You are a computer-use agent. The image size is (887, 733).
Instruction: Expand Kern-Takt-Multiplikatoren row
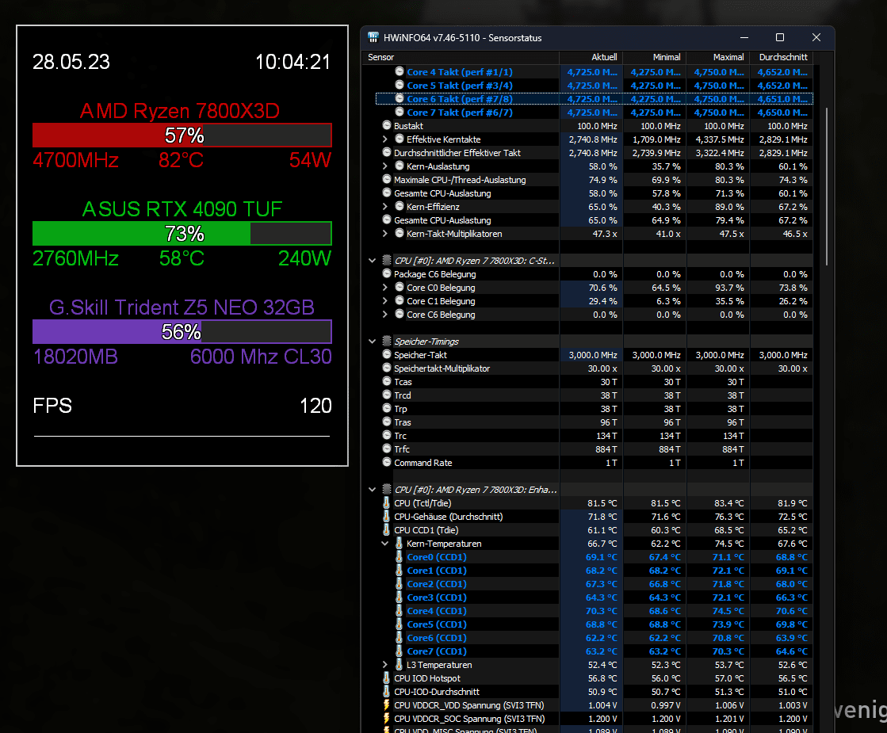point(385,234)
